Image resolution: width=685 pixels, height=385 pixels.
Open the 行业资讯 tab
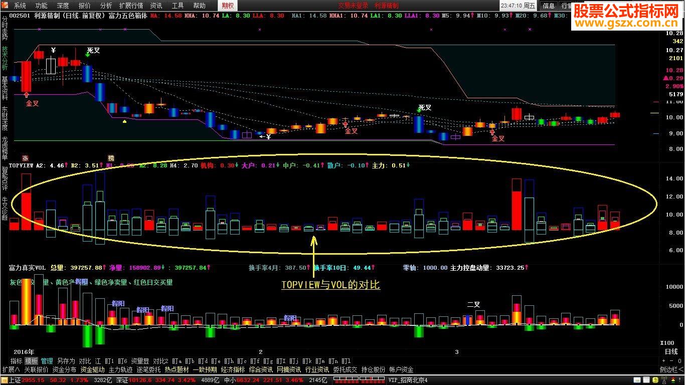(317, 369)
